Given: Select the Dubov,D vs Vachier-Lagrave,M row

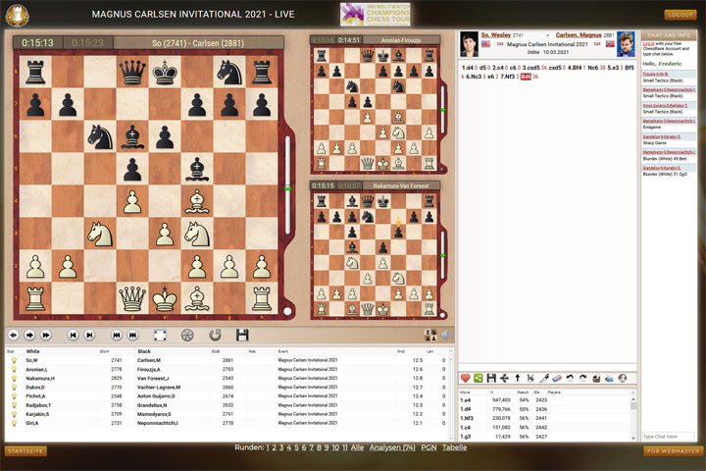Looking at the screenshot, I should click(227, 388).
